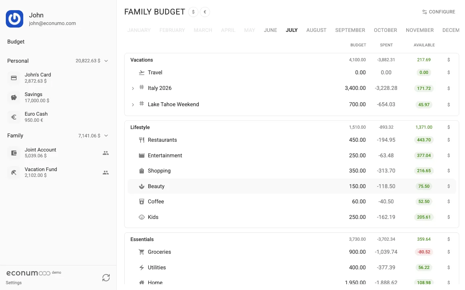Open the Savings account

[x=58, y=98]
